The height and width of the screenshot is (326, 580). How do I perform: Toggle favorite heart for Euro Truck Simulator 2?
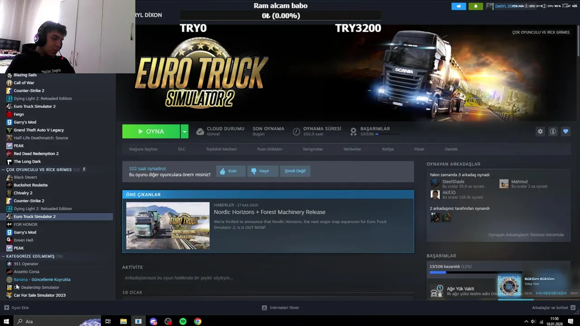click(x=565, y=131)
